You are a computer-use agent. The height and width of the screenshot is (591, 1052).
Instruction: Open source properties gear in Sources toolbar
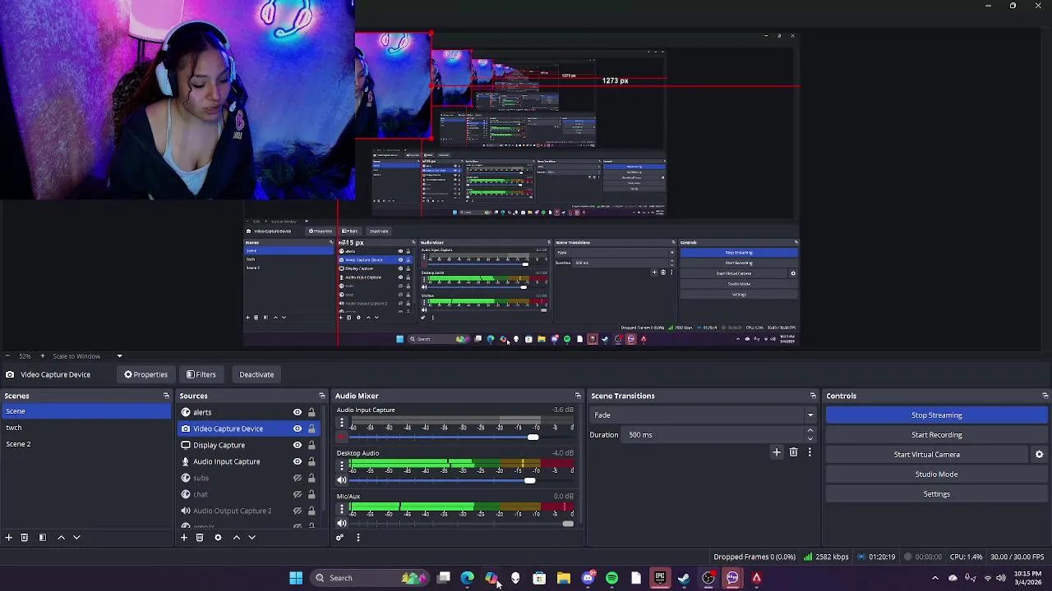[218, 538]
